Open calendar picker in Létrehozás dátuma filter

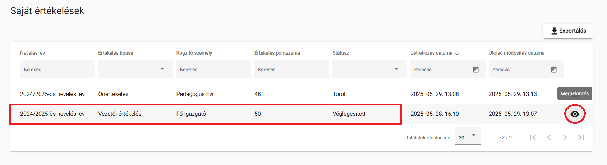pos(475,69)
